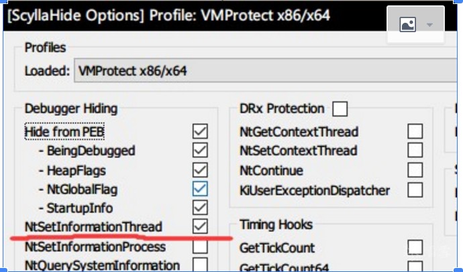Open the Loaded profile combo box
This screenshot has width=463, height=272.
click(x=268, y=70)
